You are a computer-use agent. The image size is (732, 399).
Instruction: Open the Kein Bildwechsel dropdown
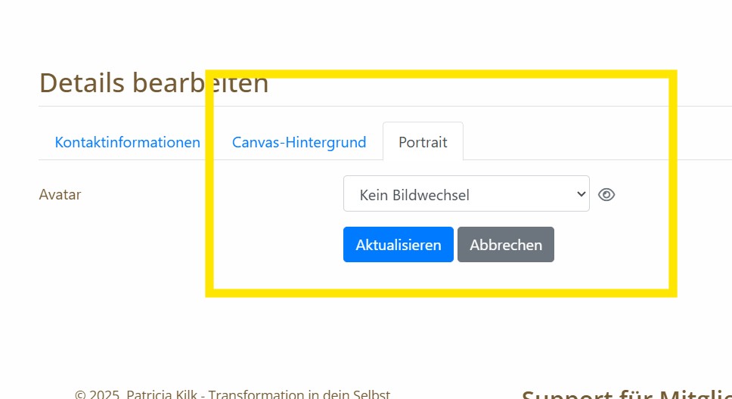point(466,194)
